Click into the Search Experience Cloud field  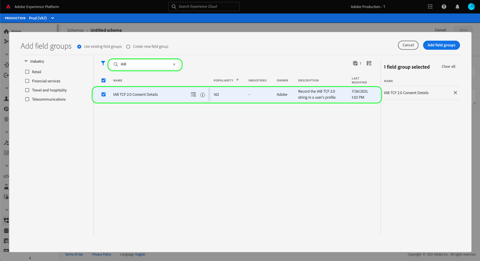click(x=204, y=7)
